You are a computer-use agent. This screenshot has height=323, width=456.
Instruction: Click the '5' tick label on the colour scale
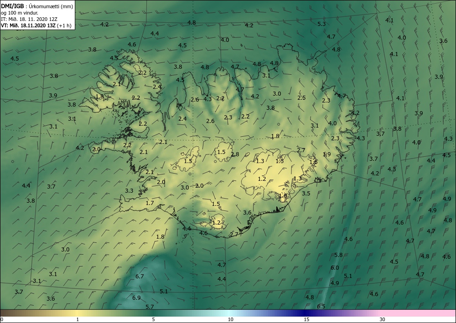153,320
